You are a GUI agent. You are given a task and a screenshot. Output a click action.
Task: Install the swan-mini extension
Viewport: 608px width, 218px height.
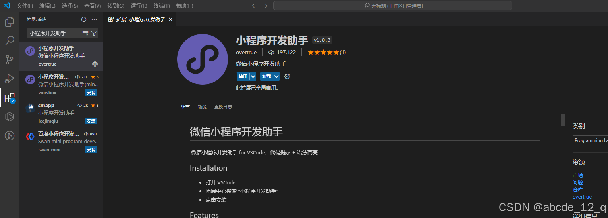[91, 150]
